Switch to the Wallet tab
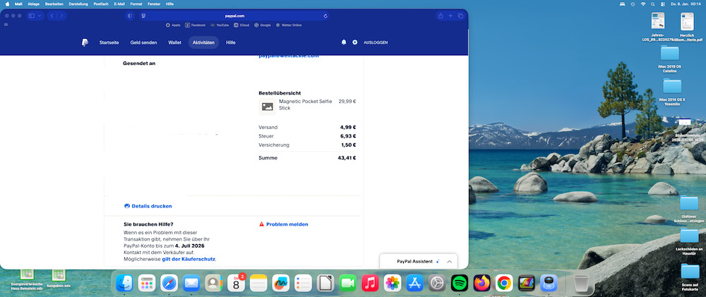This screenshot has width=706, height=297. tap(174, 42)
